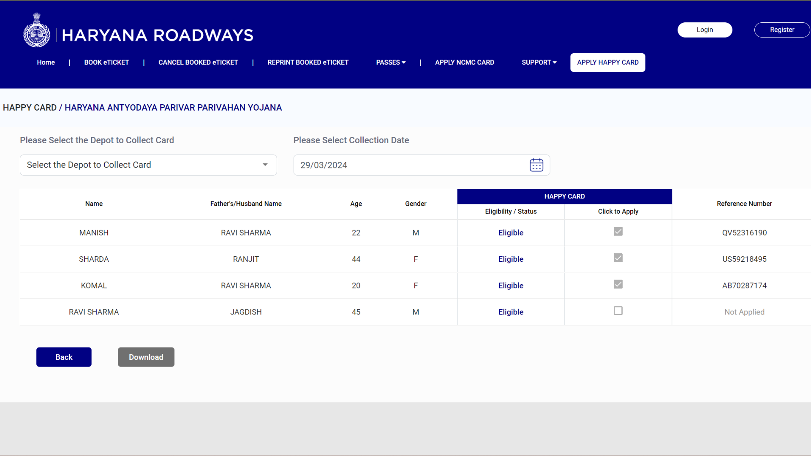Image resolution: width=811 pixels, height=456 pixels.
Task: Click the HAPPY CARD breadcrumb text
Action: click(30, 108)
